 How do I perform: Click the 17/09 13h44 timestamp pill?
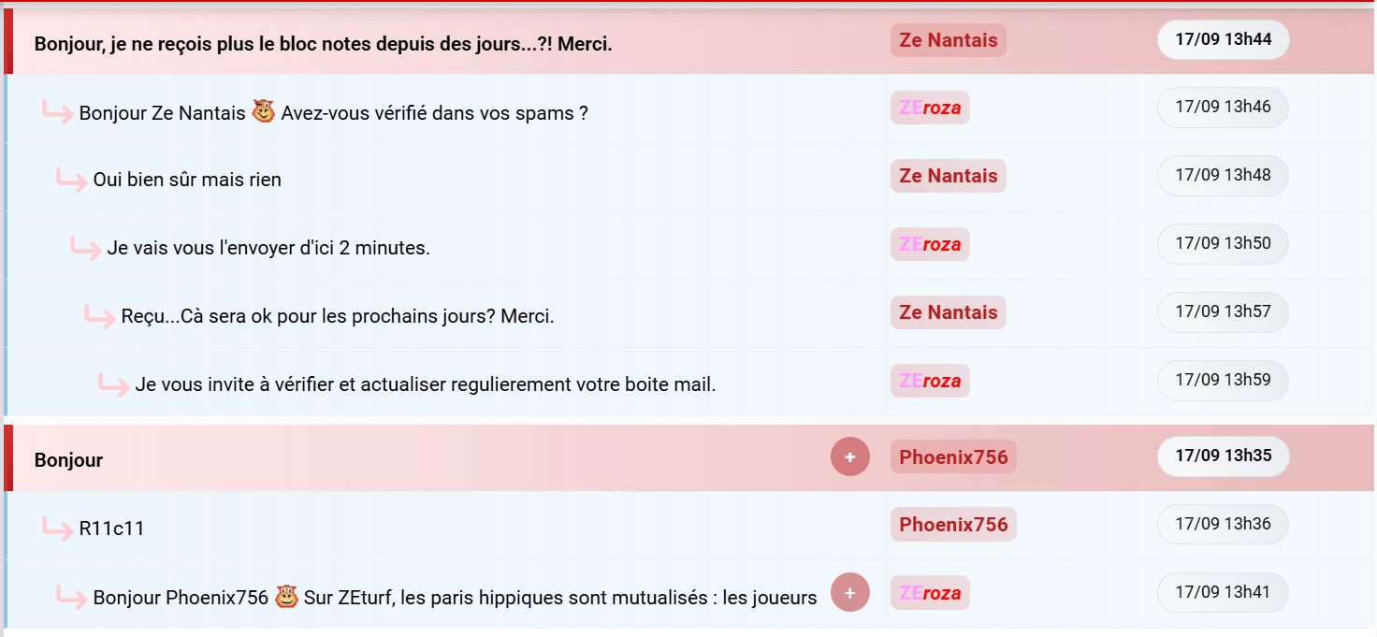[x=1224, y=39]
